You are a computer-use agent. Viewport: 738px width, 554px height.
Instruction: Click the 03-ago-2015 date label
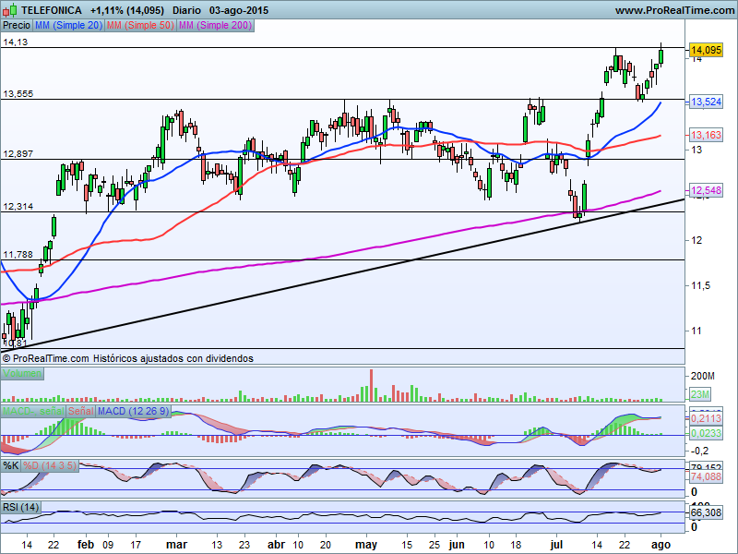(241, 9)
